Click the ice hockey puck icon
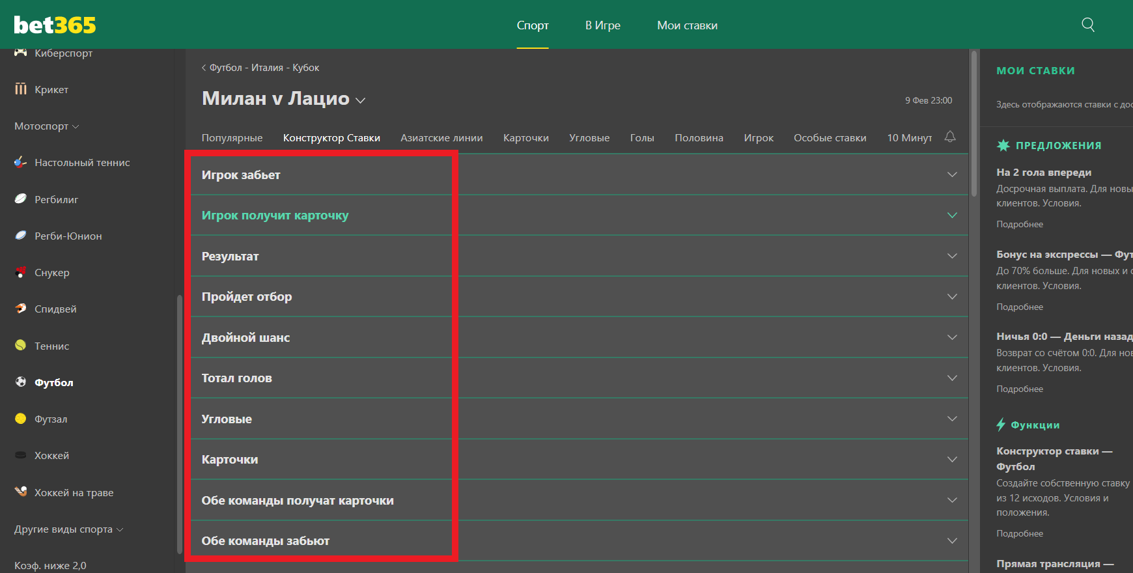This screenshot has height=573, width=1133. pyautogui.click(x=21, y=455)
